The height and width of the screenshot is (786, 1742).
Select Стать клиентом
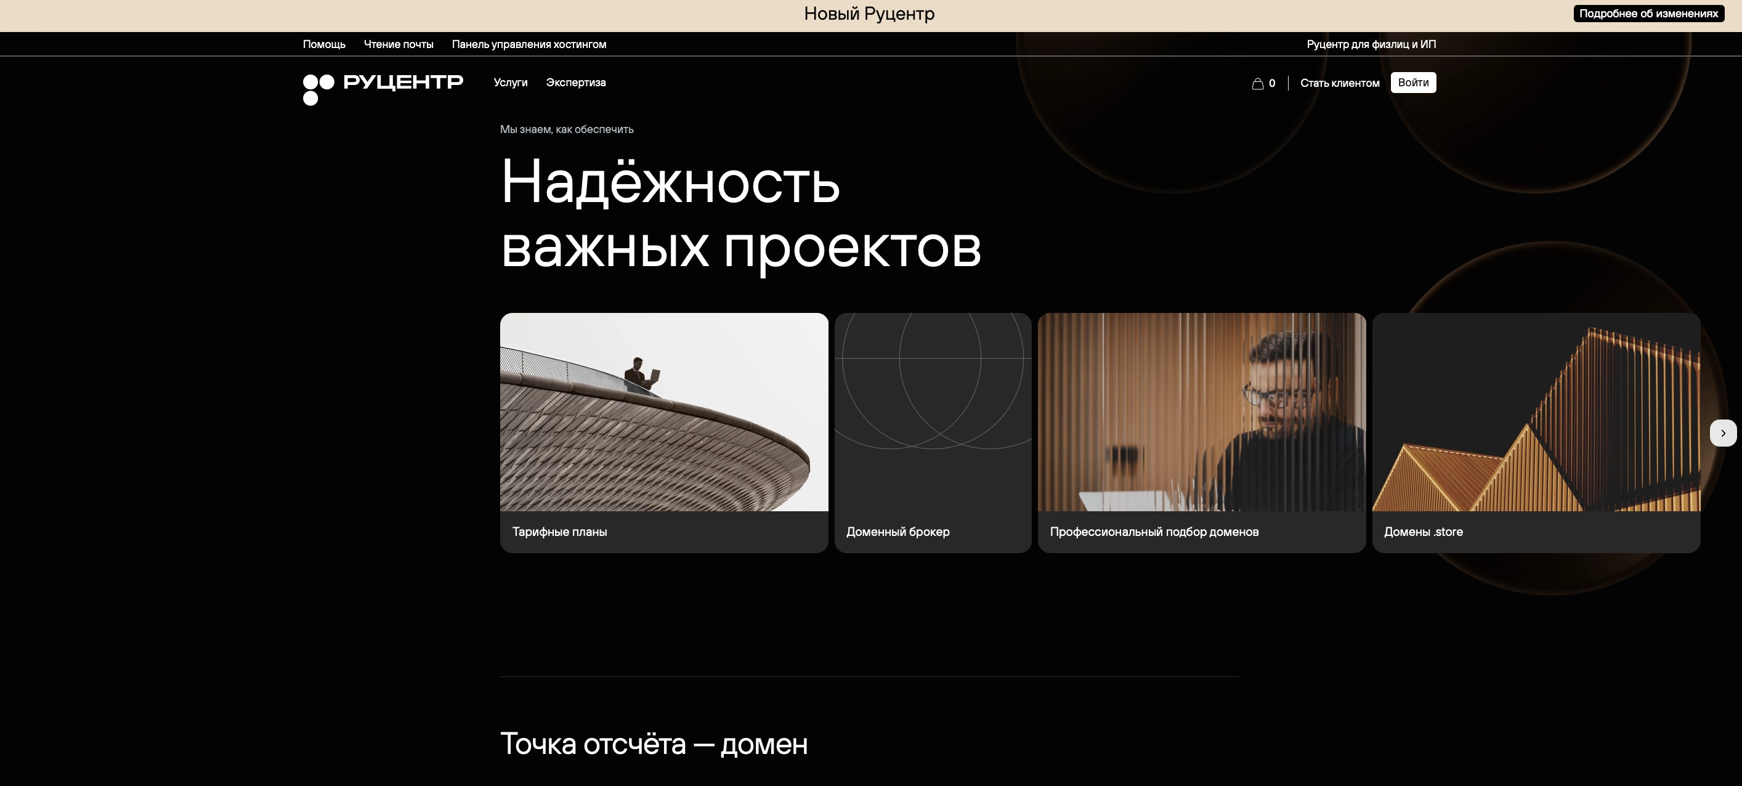(1340, 83)
